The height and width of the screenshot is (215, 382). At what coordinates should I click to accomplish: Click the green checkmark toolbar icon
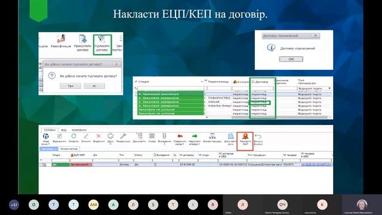[x=60, y=136]
